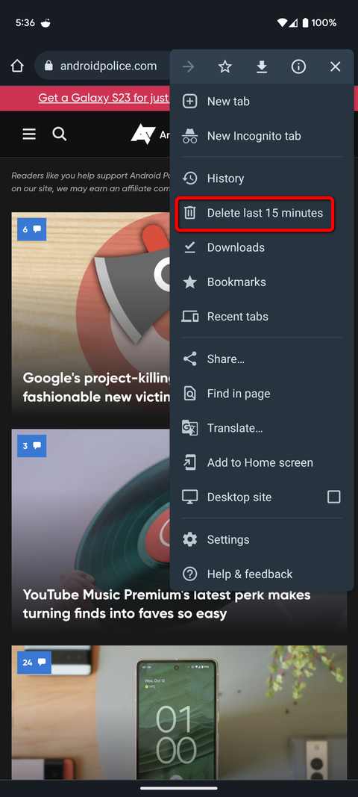Image resolution: width=358 pixels, height=797 pixels.
Task: Open the Get a Galaxy S23 banner link
Action: pyautogui.click(x=104, y=98)
